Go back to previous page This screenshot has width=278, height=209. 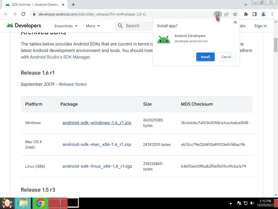pyautogui.click(x=6, y=14)
